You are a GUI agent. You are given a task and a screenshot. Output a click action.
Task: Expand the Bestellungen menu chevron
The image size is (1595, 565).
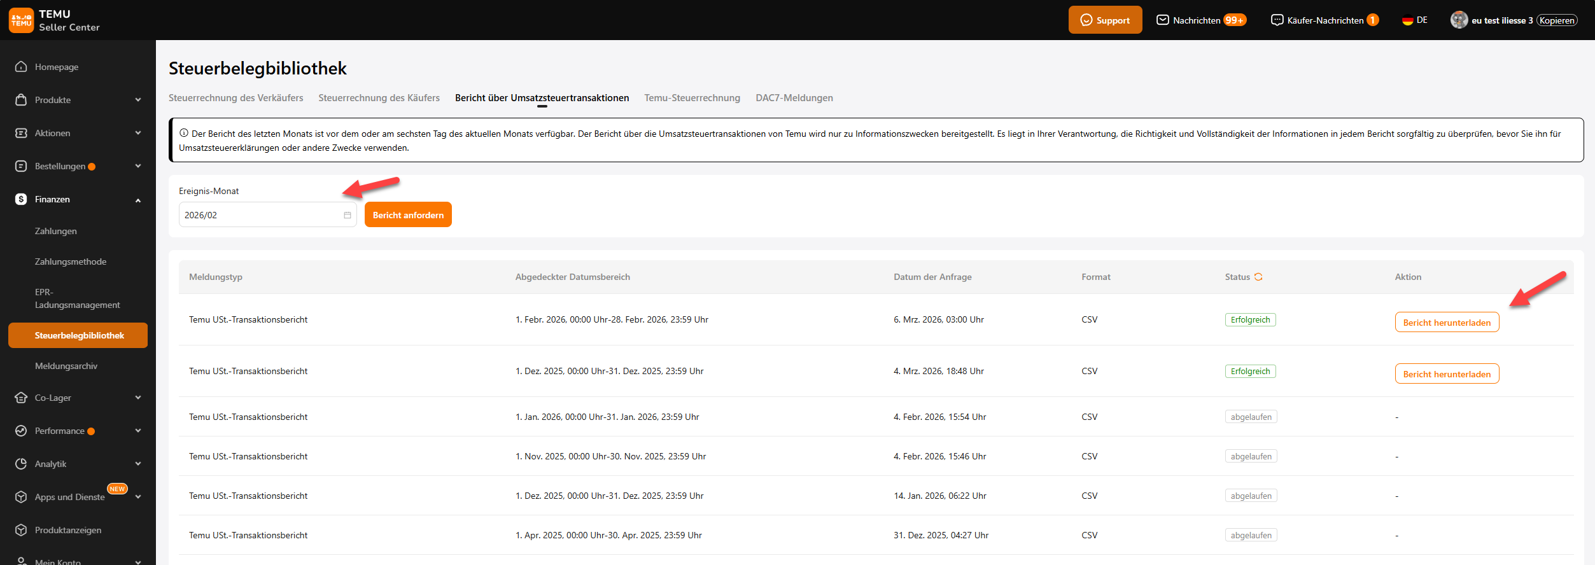click(138, 166)
